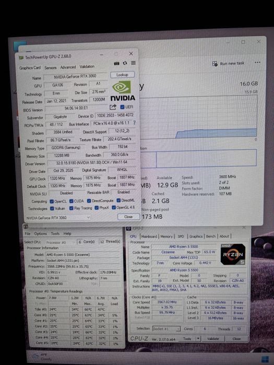Toggle the CUDA checkbox
Image resolution: width=274 pixels, height=365 pixels.
(72, 201)
